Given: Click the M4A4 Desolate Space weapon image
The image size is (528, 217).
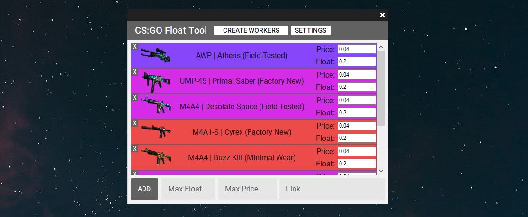Looking at the screenshot, I should [x=156, y=105].
